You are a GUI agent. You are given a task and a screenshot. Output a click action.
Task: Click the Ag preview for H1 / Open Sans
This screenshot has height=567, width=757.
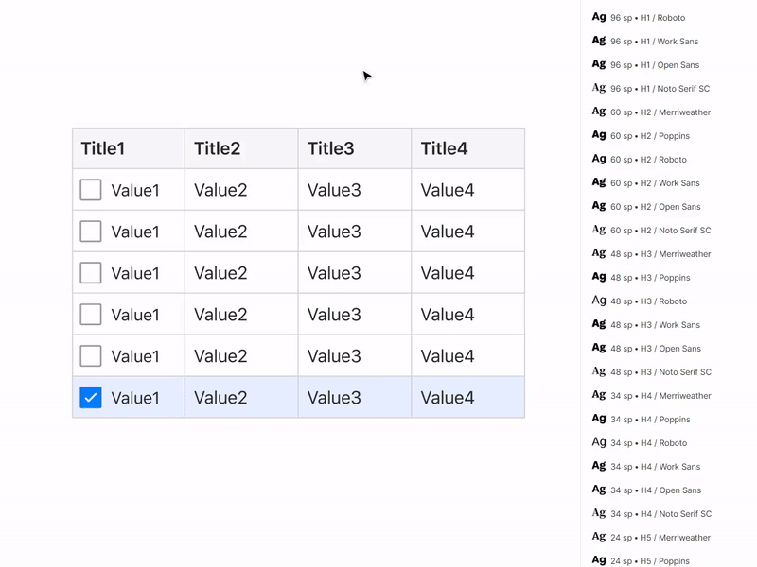pyautogui.click(x=599, y=64)
